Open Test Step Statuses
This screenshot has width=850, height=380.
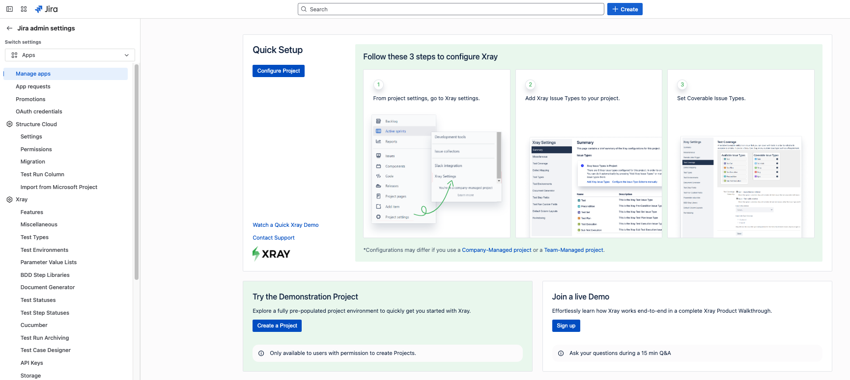click(x=45, y=313)
